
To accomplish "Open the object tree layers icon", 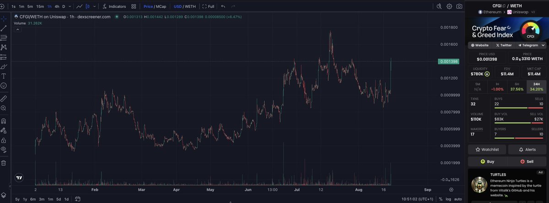I will pos(4,194).
